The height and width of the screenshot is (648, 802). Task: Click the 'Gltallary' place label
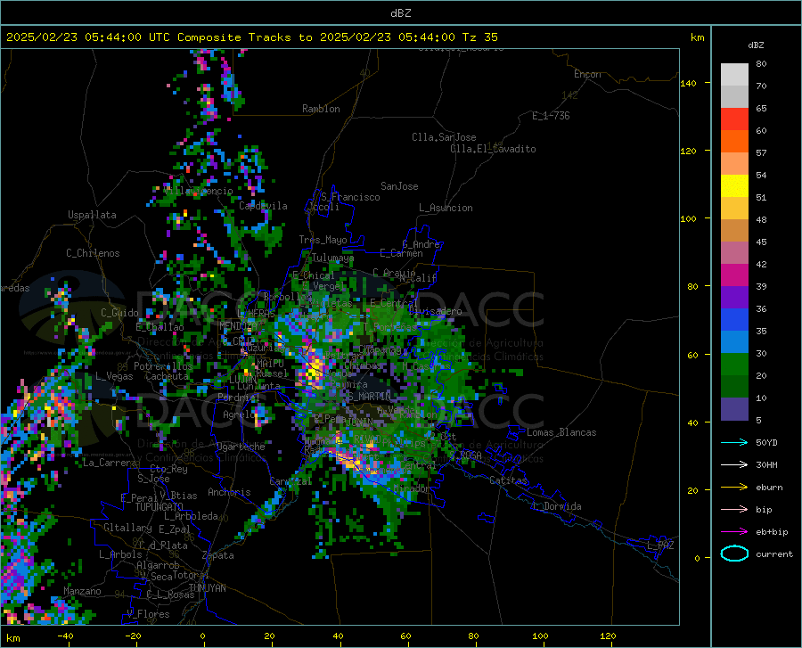pyautogui.click(x=127, y=528)
